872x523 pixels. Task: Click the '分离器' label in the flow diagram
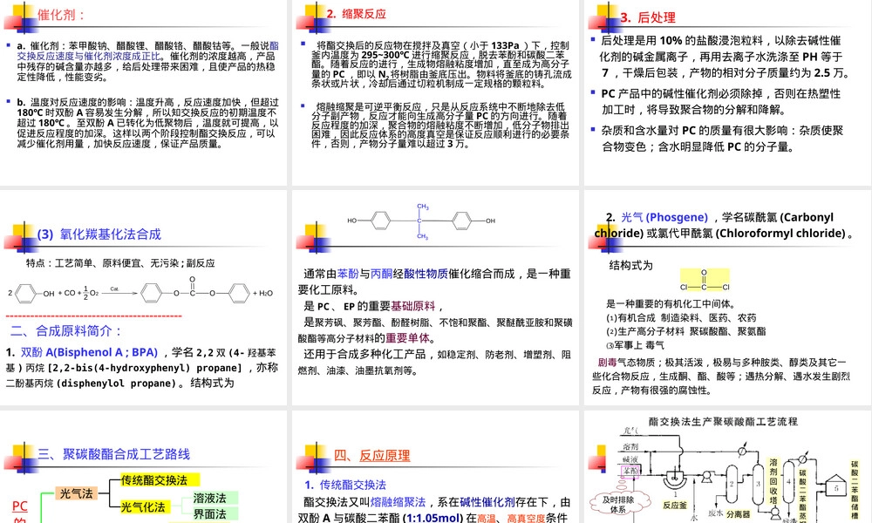pos(739,514)
